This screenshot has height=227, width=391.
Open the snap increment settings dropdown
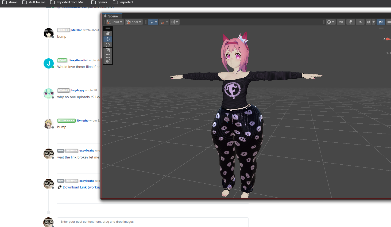point(175,22)
